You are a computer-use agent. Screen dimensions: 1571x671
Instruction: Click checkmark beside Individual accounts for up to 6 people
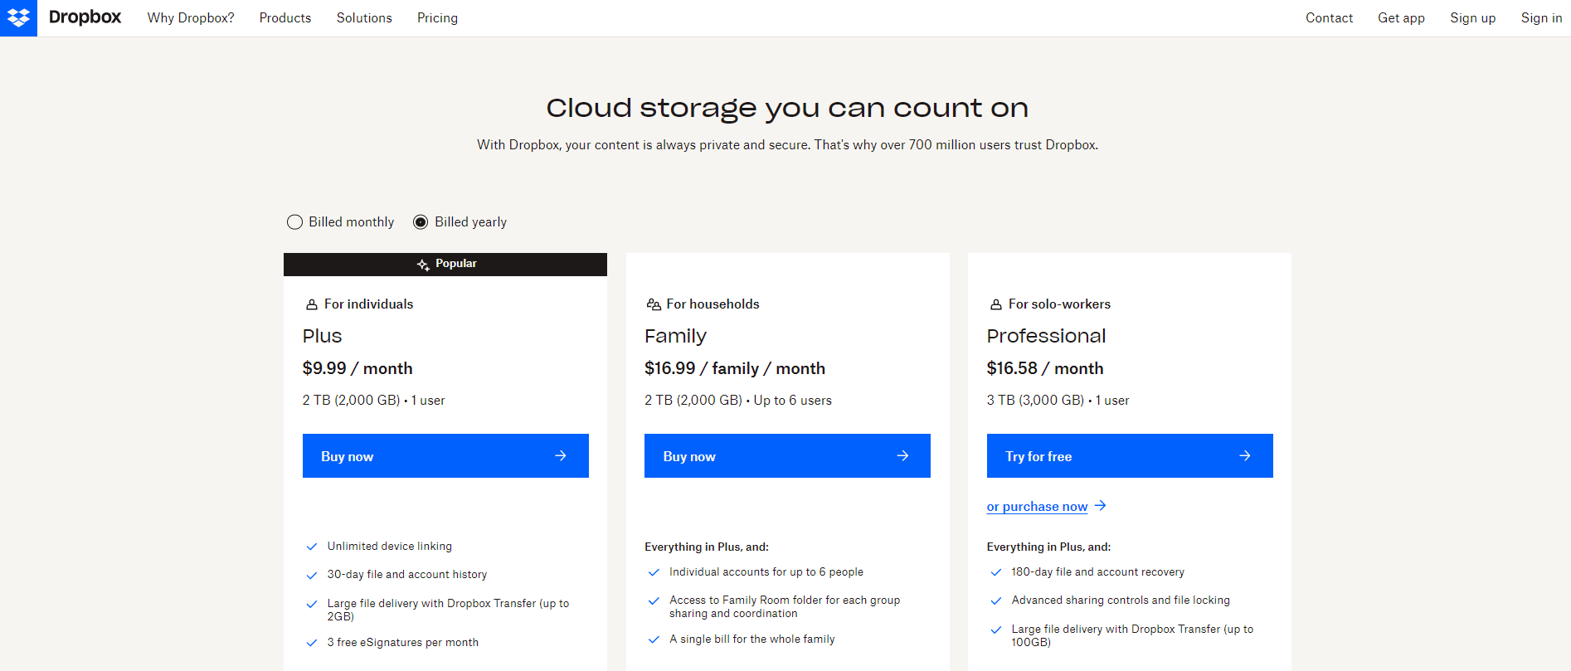[654, 572]
